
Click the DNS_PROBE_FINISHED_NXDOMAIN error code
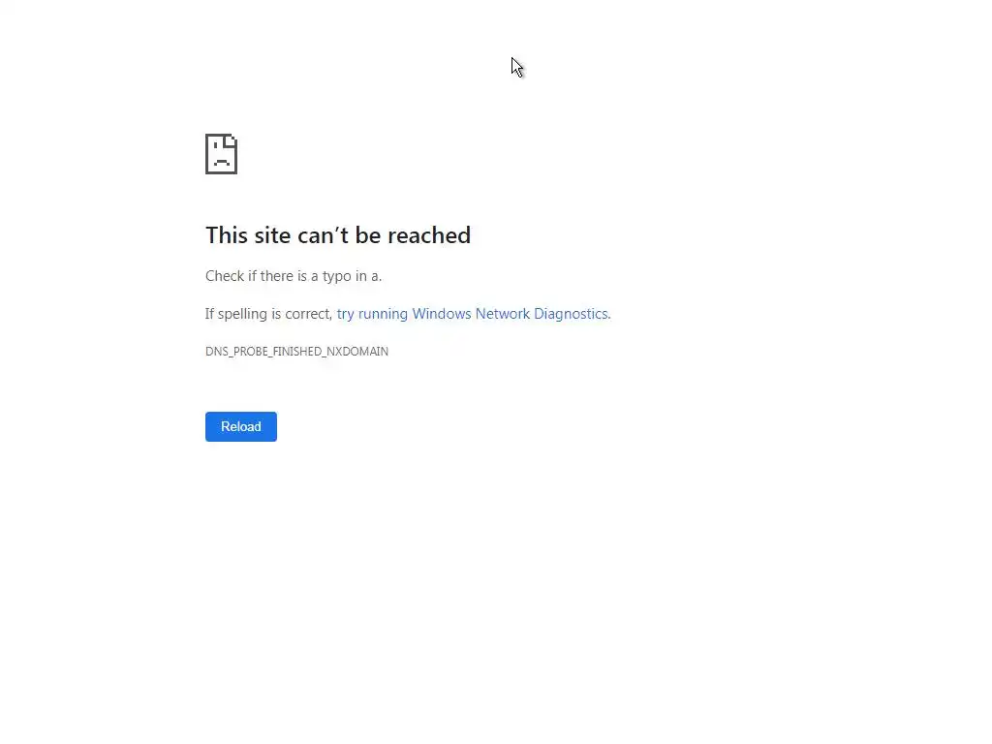click(x=296, y=351)
